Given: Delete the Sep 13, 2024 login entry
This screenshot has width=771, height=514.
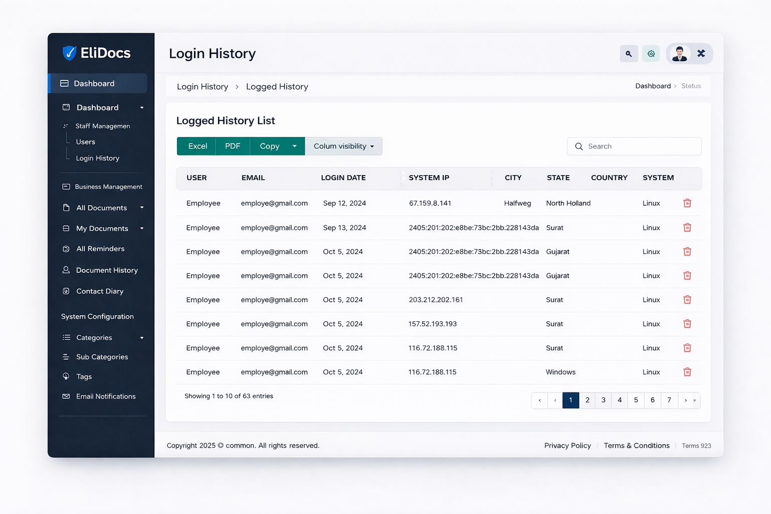Looking at the screenshot, I should (687, 228).
